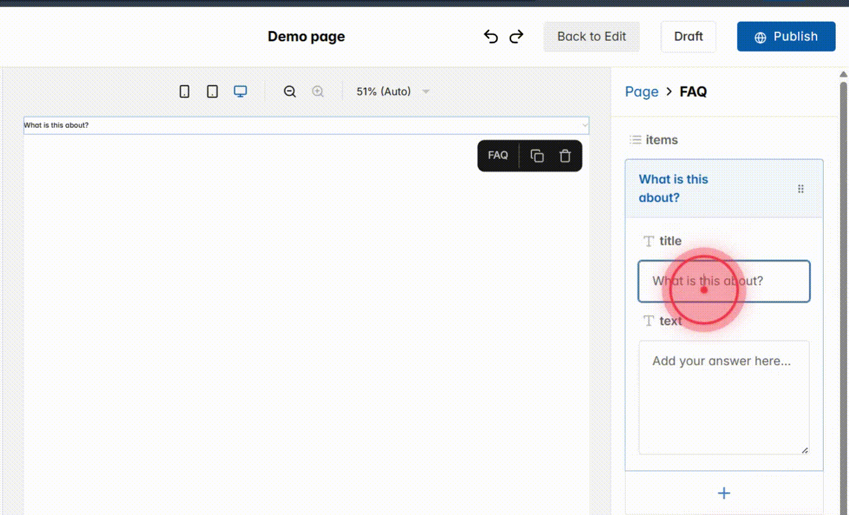Redo the last change
849x515 pixels.
(516, 36)
